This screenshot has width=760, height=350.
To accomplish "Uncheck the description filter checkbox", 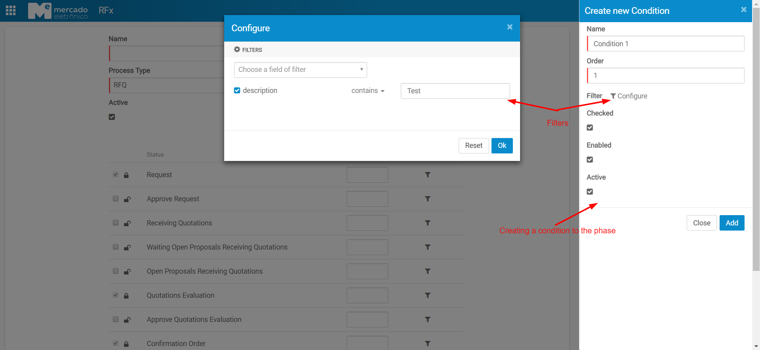I will 237,91.
